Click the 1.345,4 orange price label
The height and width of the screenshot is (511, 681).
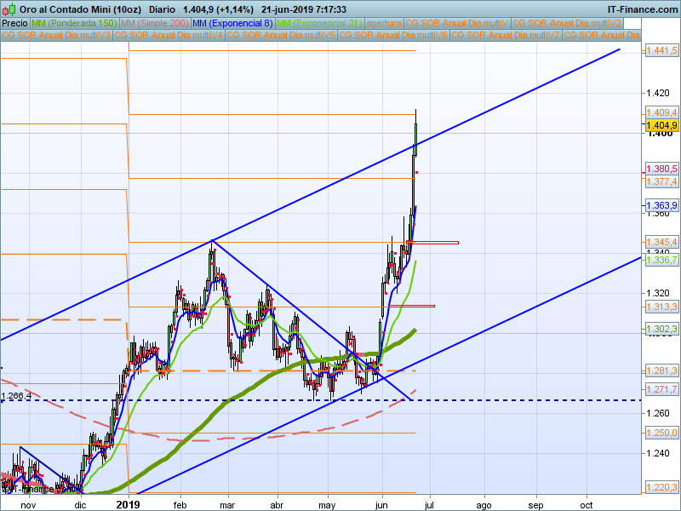click(661, 242)
